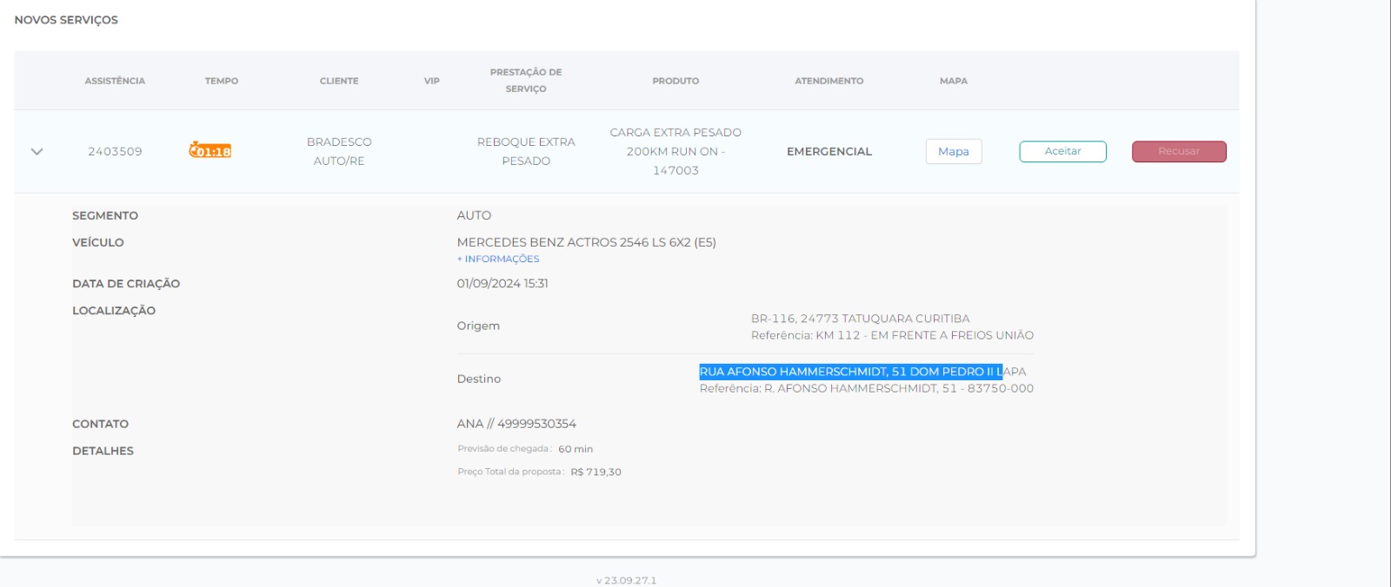
Task: Open the + INFORMAÇÕES vehicle link
Action: [x=498, y=259]
